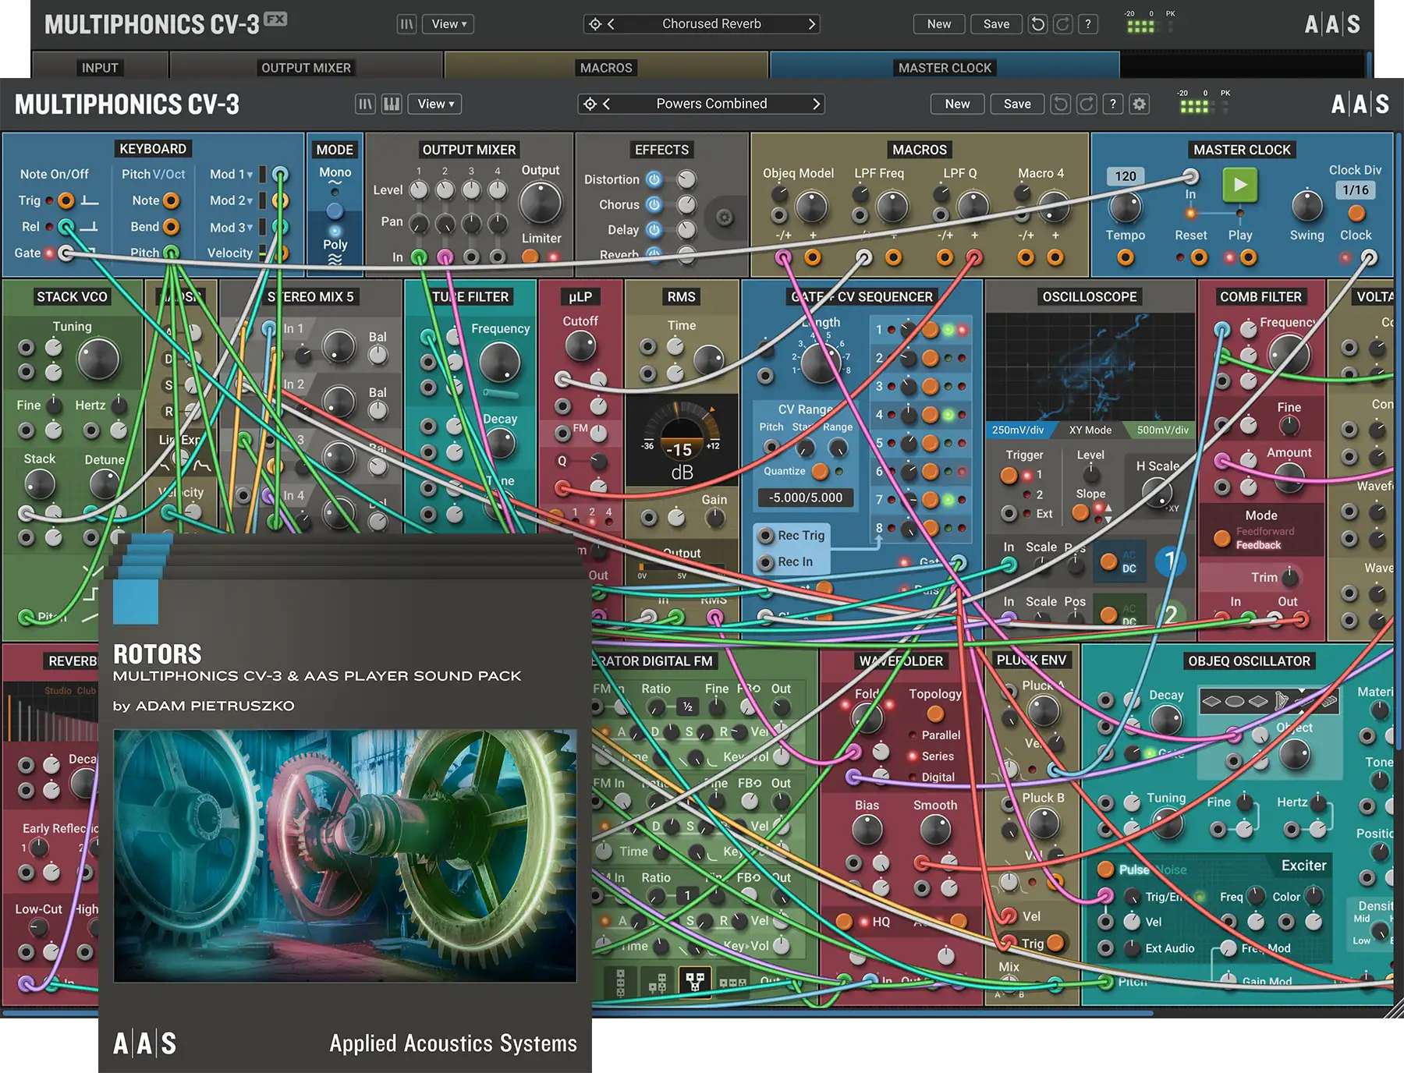1404x1073 pixels.
Task: Click the next preset arrow beside Powers Combined
Action: tap(817, 104)
